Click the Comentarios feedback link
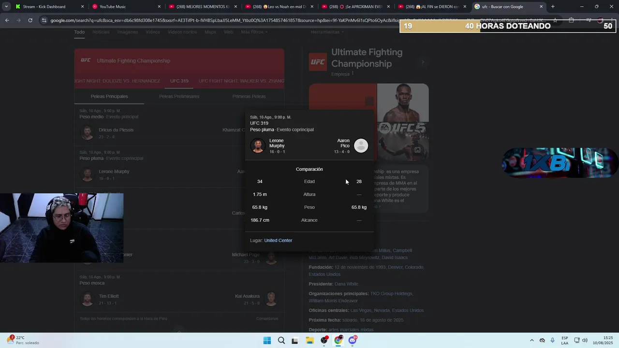619x348 pixels. (267, 319)
